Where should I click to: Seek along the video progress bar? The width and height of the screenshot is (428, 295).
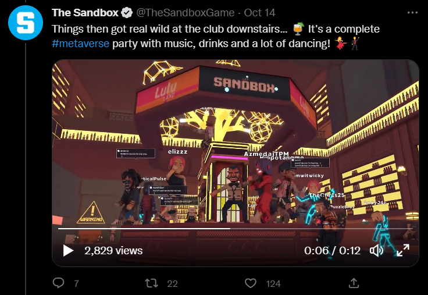tap(236, 229)
